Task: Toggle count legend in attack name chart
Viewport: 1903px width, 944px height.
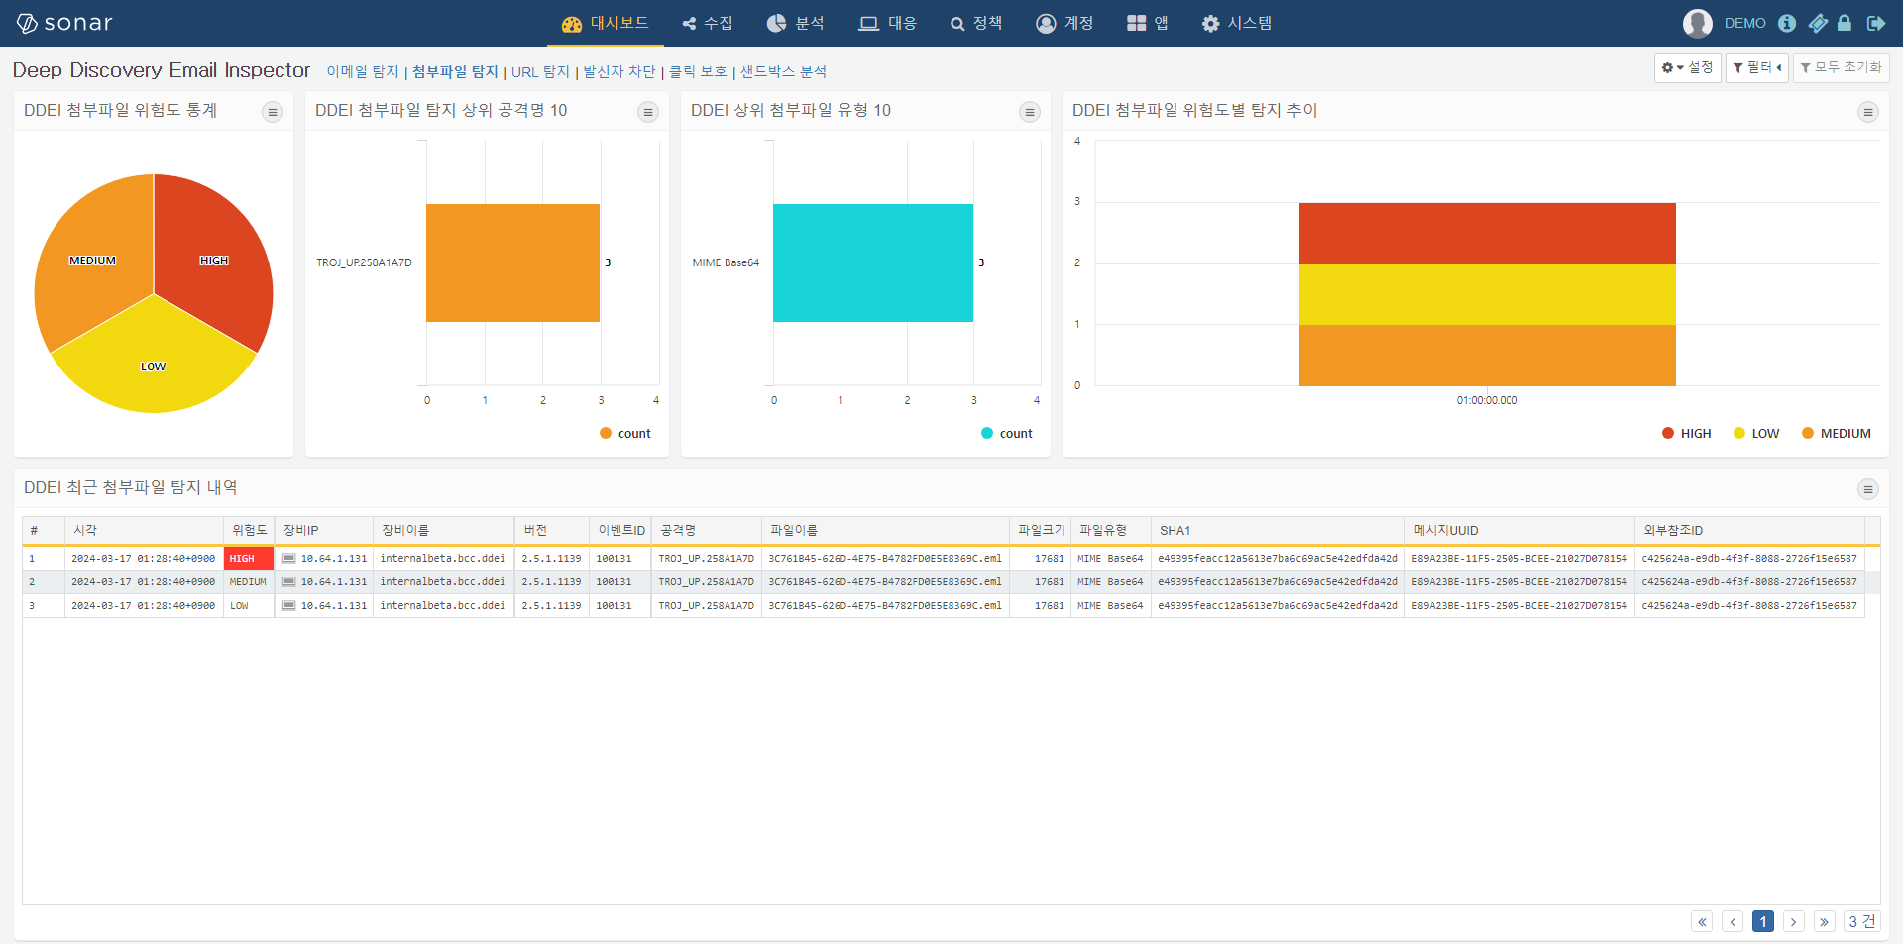Action: [625, 433]
